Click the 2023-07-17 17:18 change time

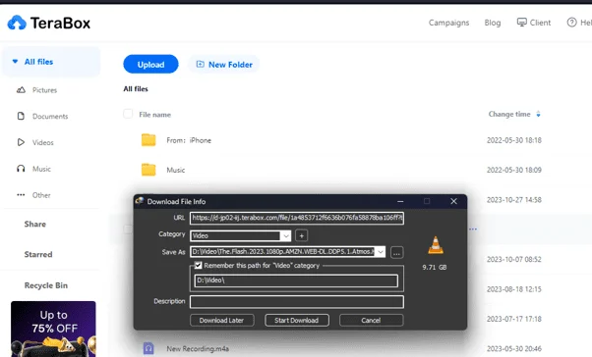tap(514, 319)
